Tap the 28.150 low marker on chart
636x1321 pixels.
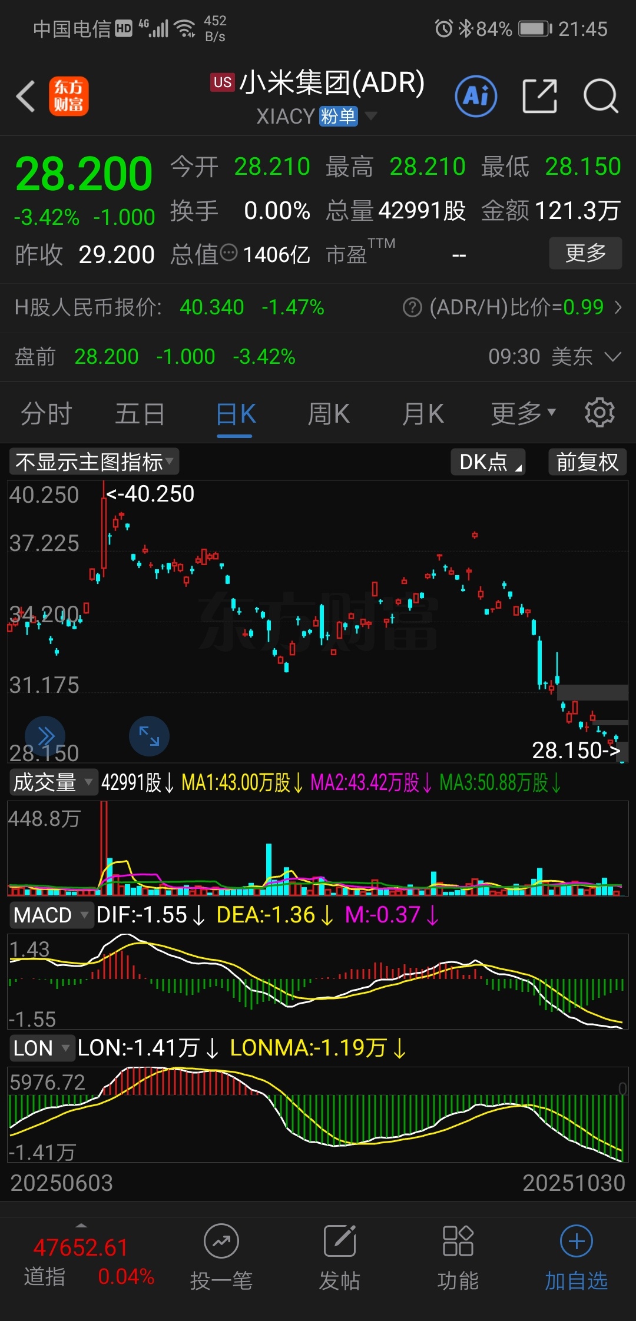576,751
